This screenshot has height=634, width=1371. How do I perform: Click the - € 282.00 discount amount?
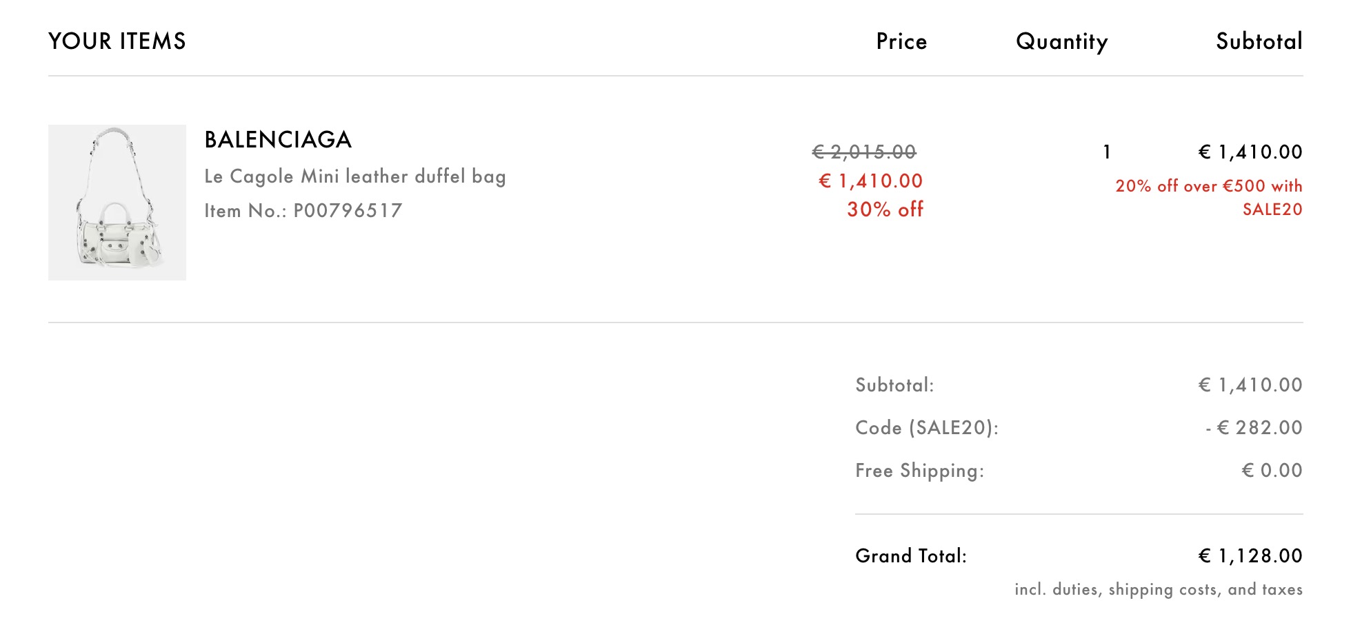1254,428
